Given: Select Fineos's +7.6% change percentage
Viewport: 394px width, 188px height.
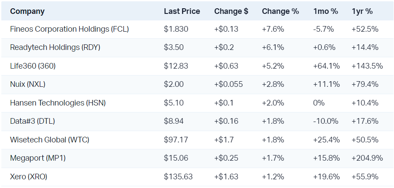Looking at the screenshot, I should (x=273, y=29).
